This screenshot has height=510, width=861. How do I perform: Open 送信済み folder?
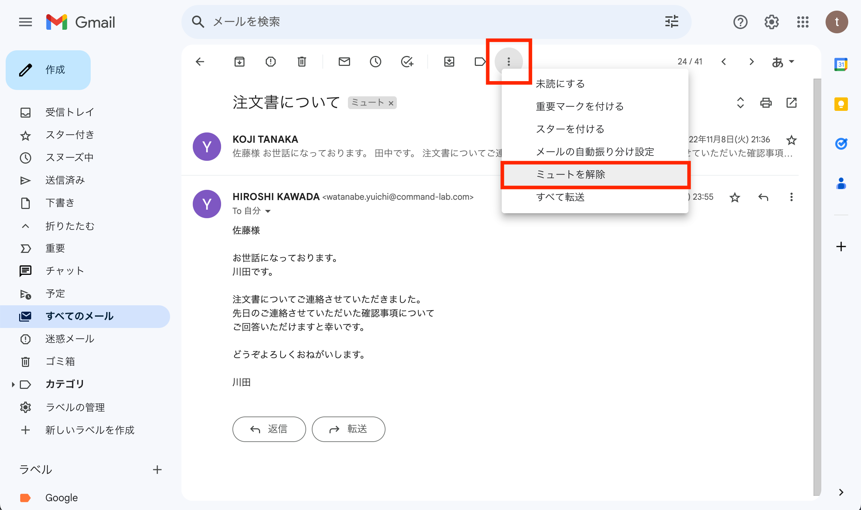(x=85, y=180)
